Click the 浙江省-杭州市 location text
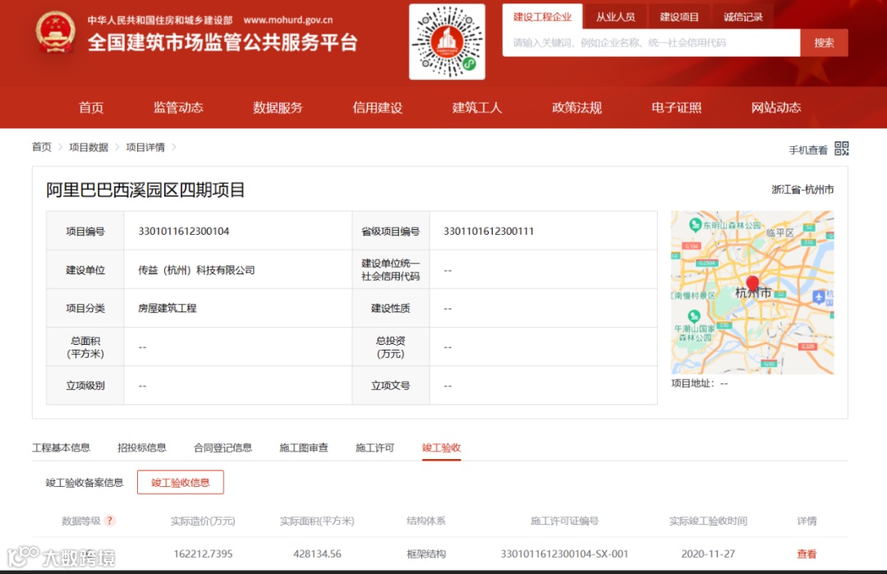The width and height of the screenshot is (887, 574). click(x=802, y=190)
